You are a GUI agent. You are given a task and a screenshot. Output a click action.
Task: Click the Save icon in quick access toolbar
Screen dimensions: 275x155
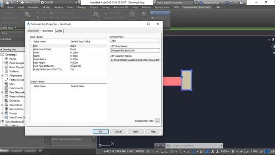point(17,3)
